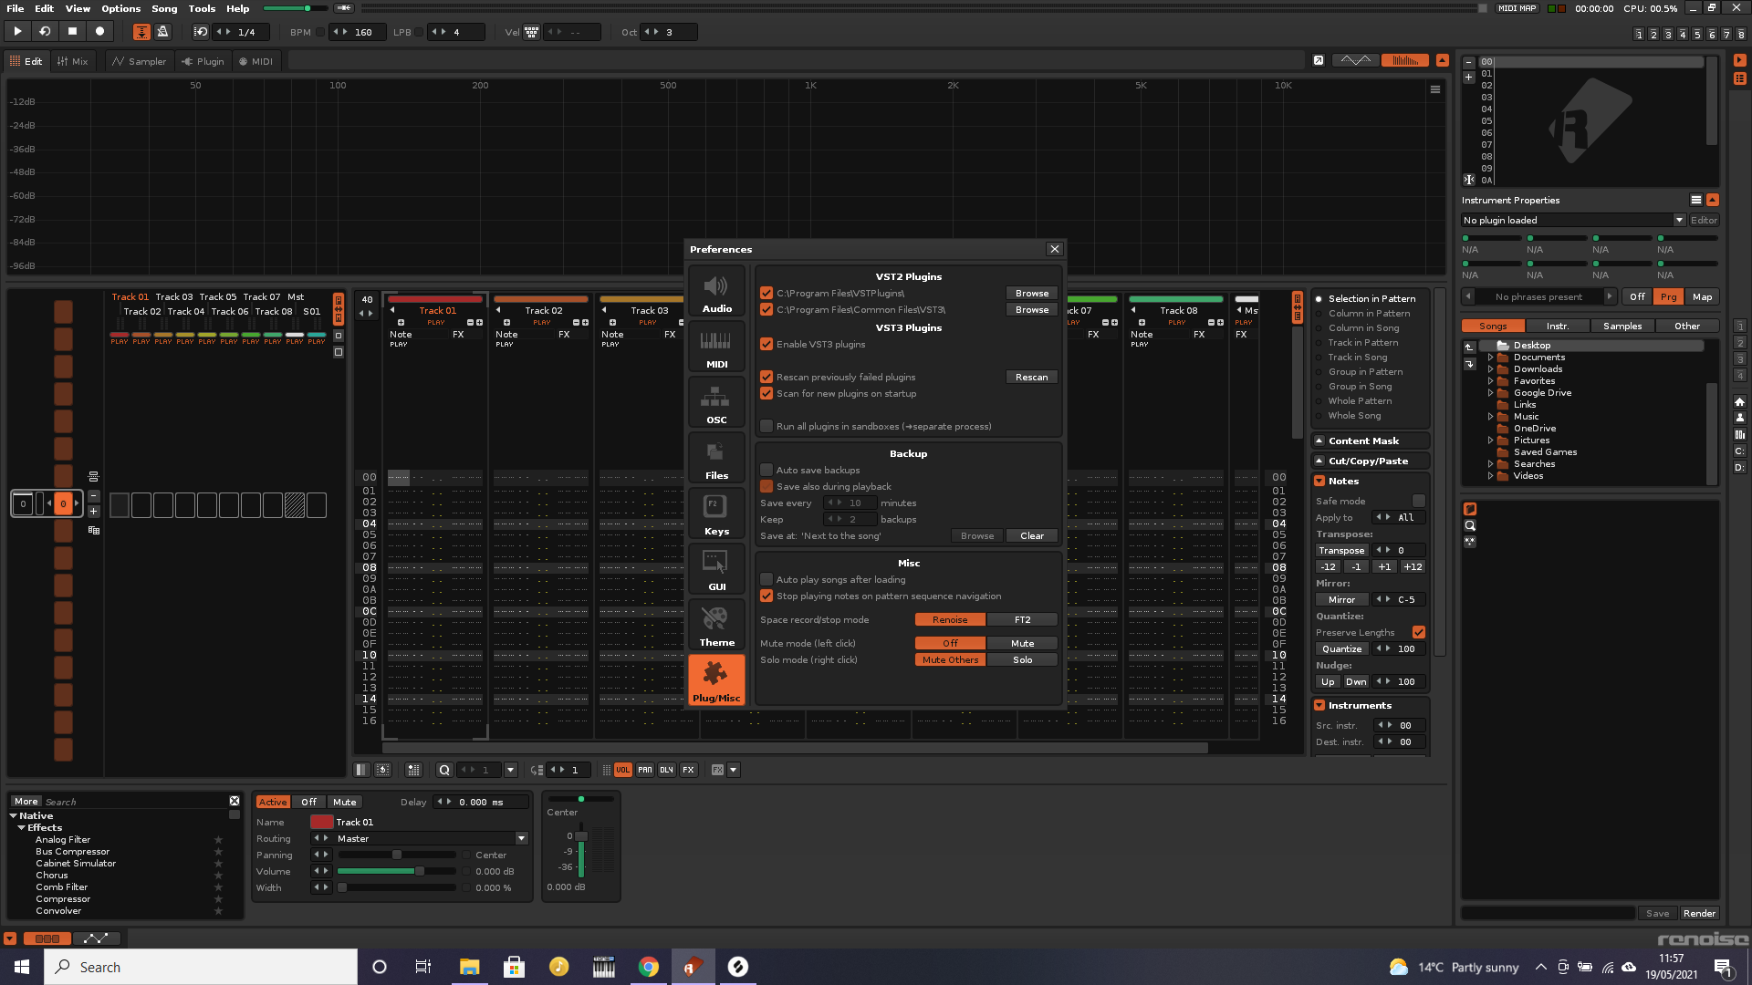Expand the Pictures folder
The height and width of the screenshot is (985, 1752).
pos(1490,441)
